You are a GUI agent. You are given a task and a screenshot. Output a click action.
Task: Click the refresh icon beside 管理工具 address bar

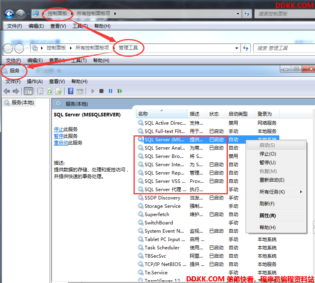tap(246, 48)
